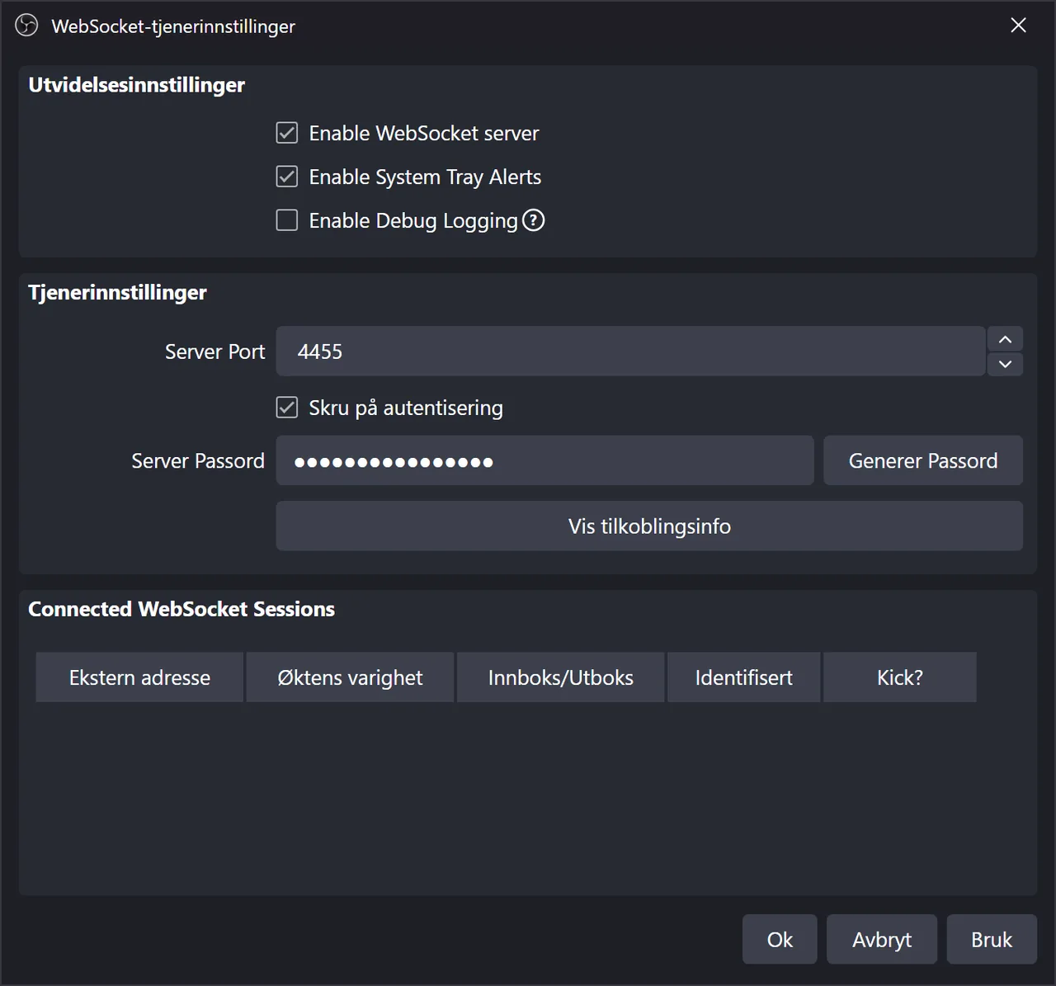Apply settings with Bruk button
This screenshot has height=986, width=1056.
click(x=992, y=939)
